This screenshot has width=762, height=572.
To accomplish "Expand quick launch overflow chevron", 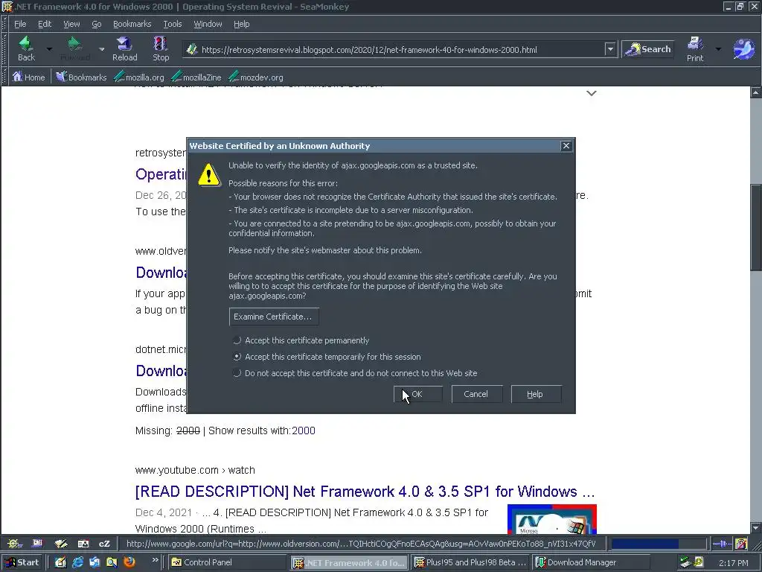I will (x=155, y=560).
